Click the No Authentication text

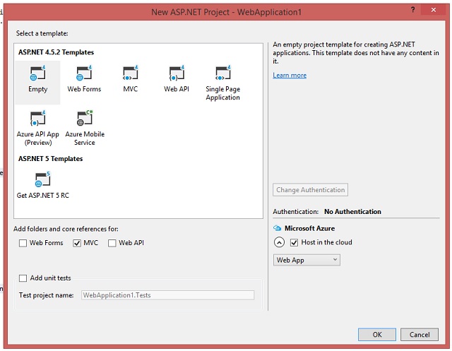352,212
